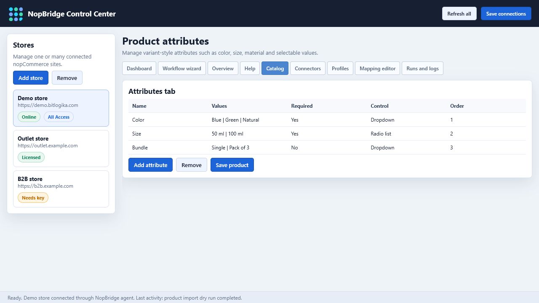This screenshot has height=303, width=539.
Task: Select the Color attribute row
Action: (327, 120)
